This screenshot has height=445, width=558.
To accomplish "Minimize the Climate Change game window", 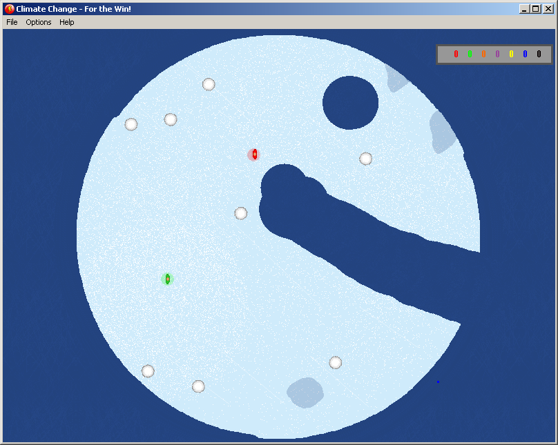I will [524, 9].
